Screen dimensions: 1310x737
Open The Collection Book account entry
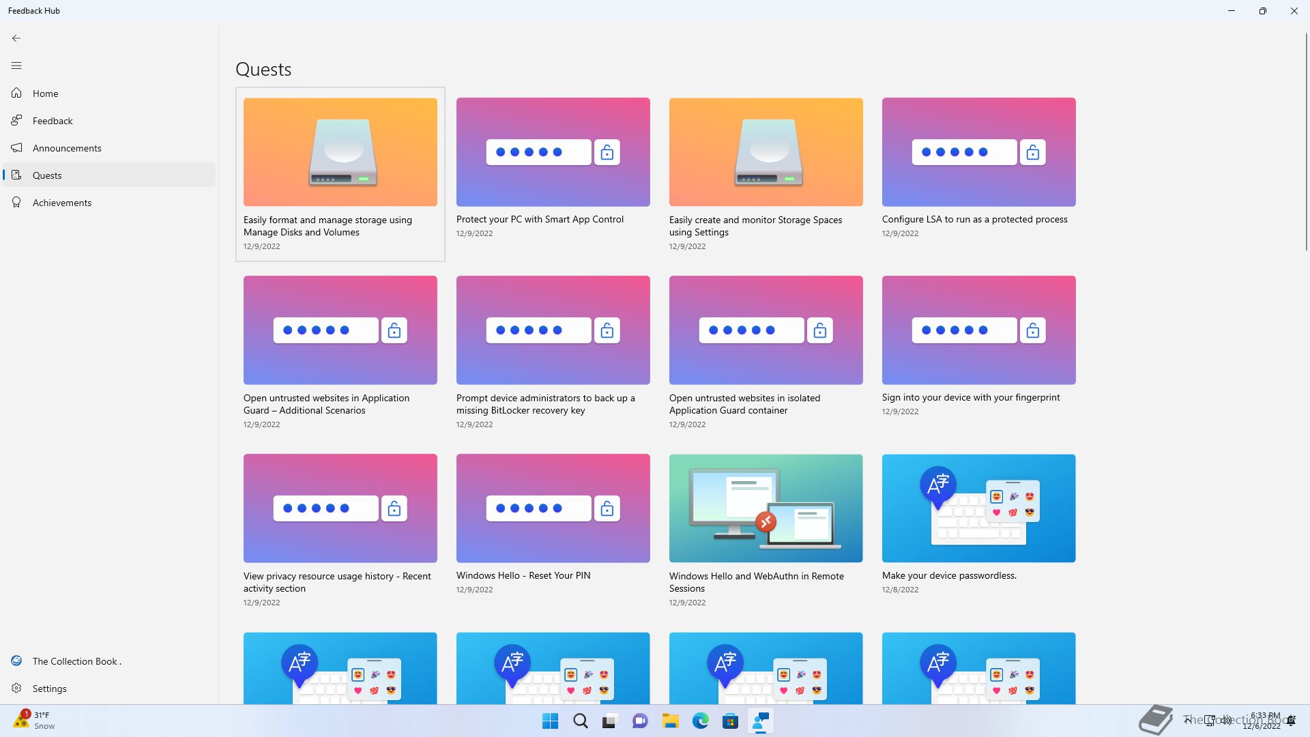109,661
